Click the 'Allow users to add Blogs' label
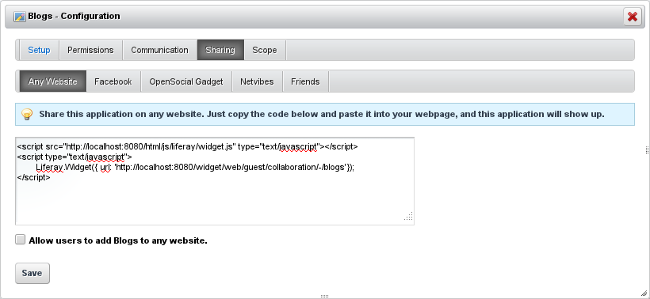The image size is (650, 299). (118, 240)
